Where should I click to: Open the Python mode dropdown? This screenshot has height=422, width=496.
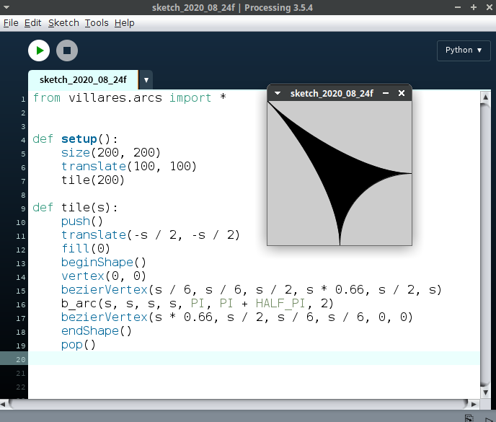463,50
